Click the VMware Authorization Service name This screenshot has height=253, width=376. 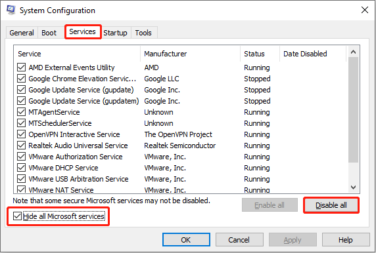[76, 157]
